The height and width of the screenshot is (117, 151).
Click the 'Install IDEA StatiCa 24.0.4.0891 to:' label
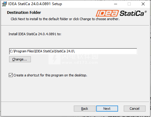tap(35, 34)
